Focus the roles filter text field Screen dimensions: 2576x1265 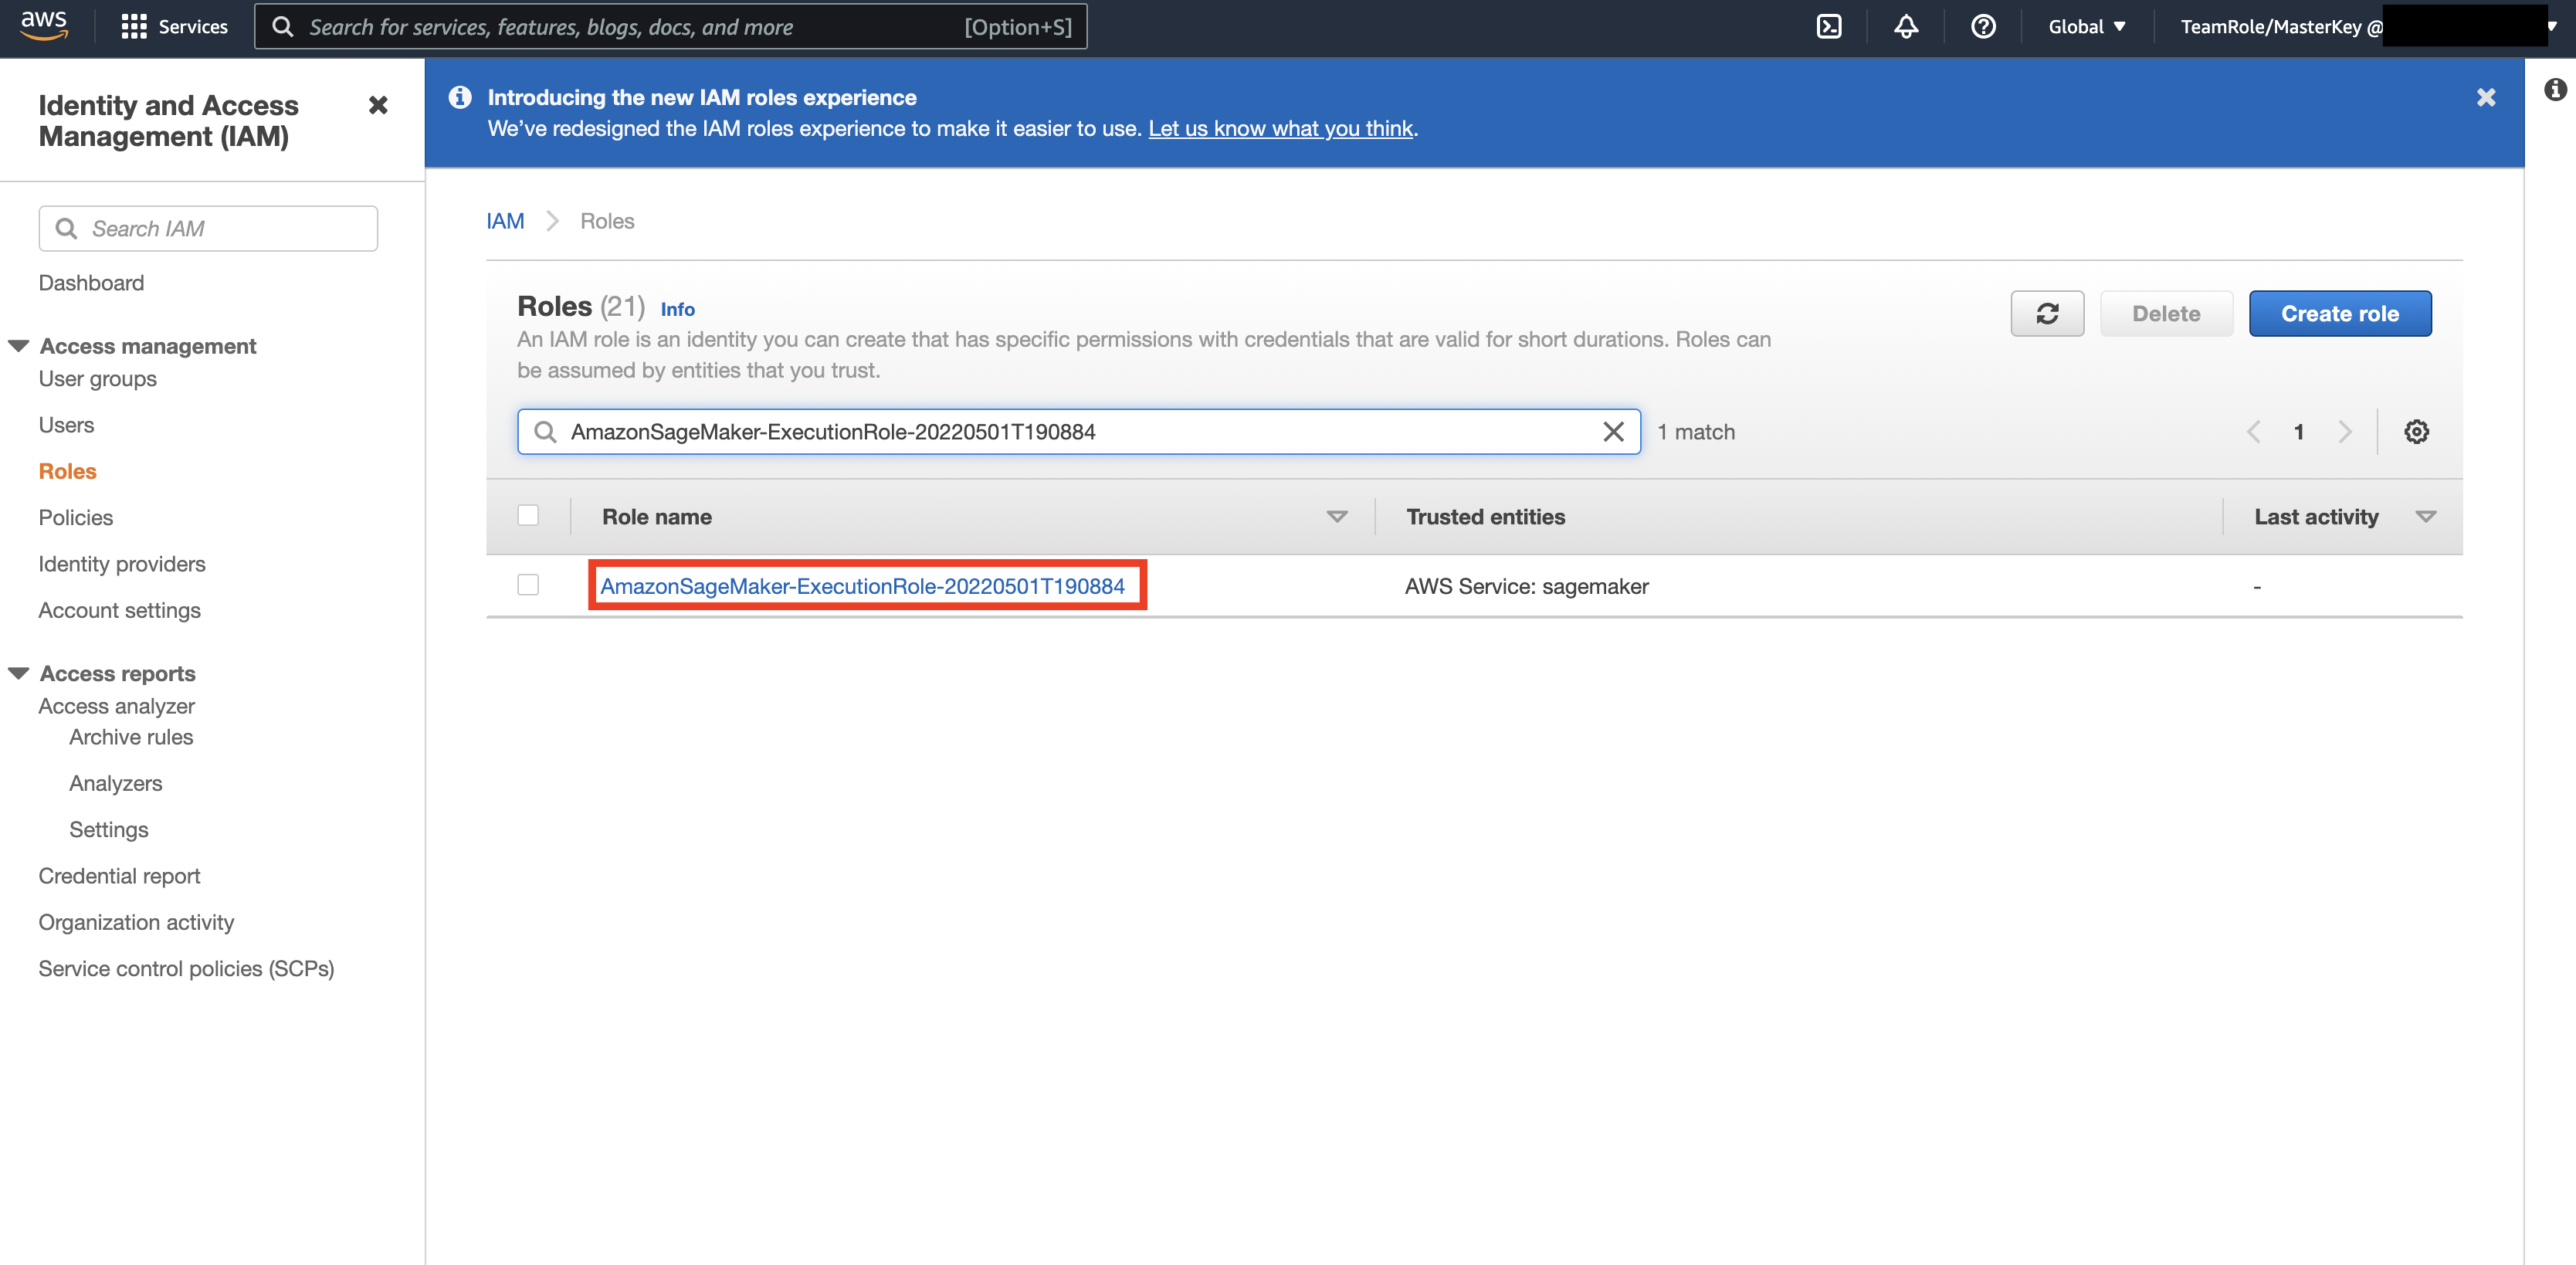[x=1078, y=432]
